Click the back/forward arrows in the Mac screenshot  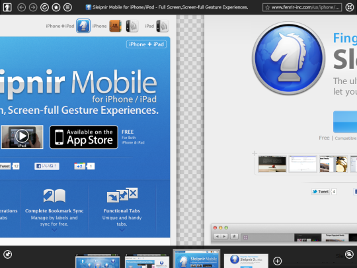tap(221, 236)
